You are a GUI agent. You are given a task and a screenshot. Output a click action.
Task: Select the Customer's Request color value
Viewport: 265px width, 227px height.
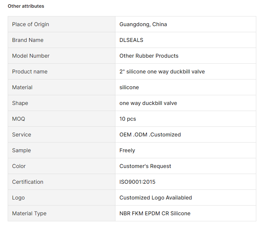[x=145, y=166]
